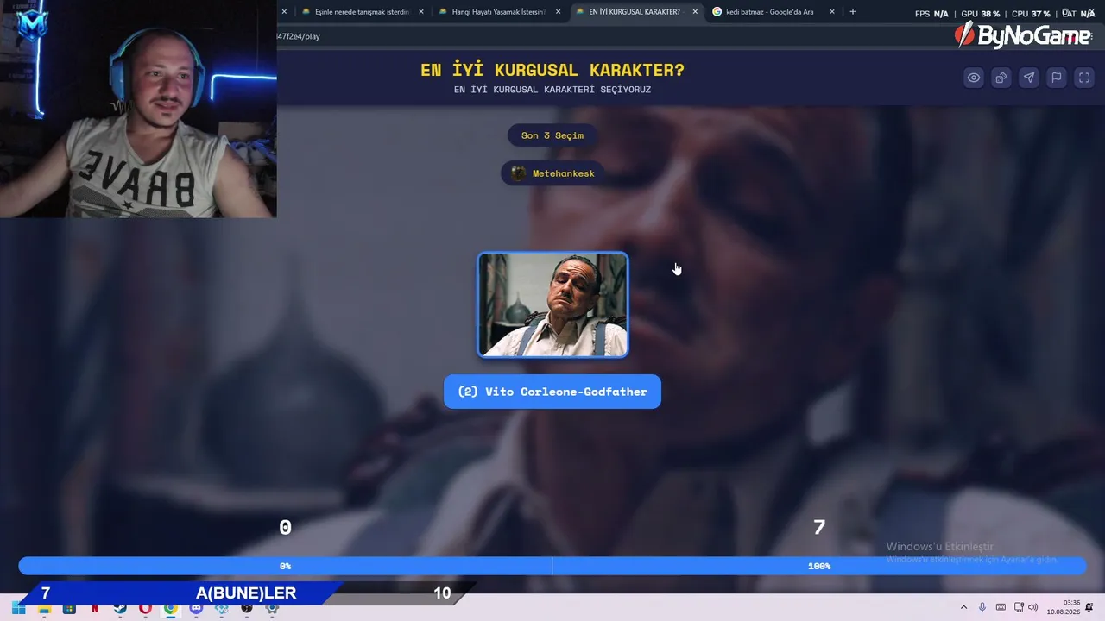Click the 'Metehankesk' user badge

pos(552,173)
